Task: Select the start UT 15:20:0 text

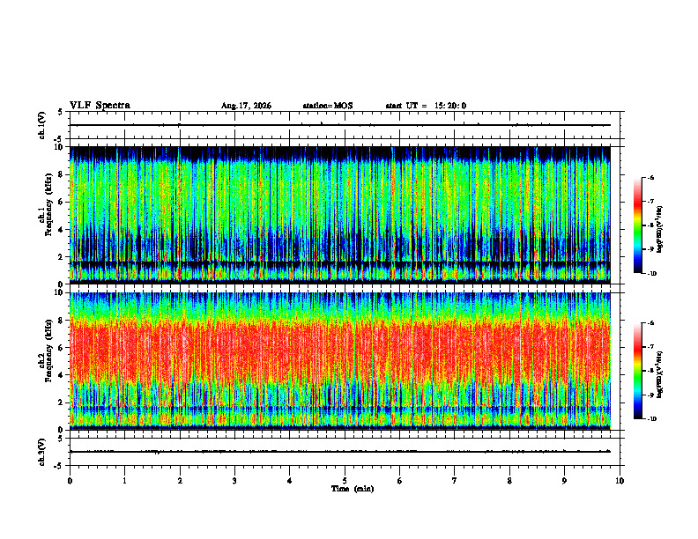Action: click(x=426, y=106)
